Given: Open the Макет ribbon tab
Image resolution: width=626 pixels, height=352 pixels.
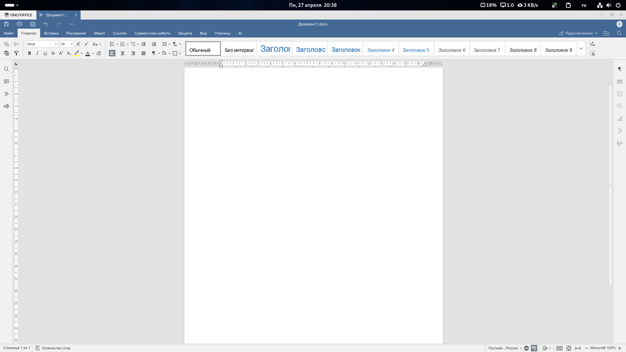Looking at the screenshot, I should (x=99, y=33).
